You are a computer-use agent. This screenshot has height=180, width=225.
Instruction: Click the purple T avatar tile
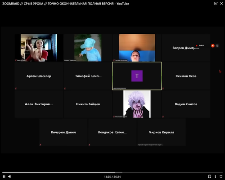(x=137, y=76)
